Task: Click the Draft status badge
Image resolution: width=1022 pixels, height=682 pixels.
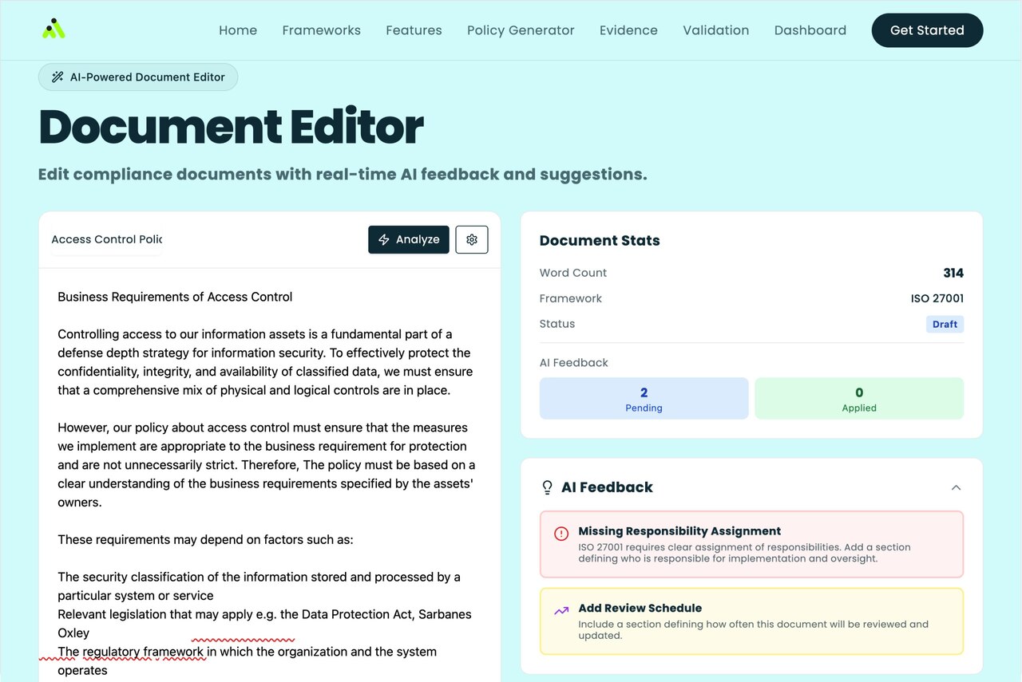Action: pos(945,324)
